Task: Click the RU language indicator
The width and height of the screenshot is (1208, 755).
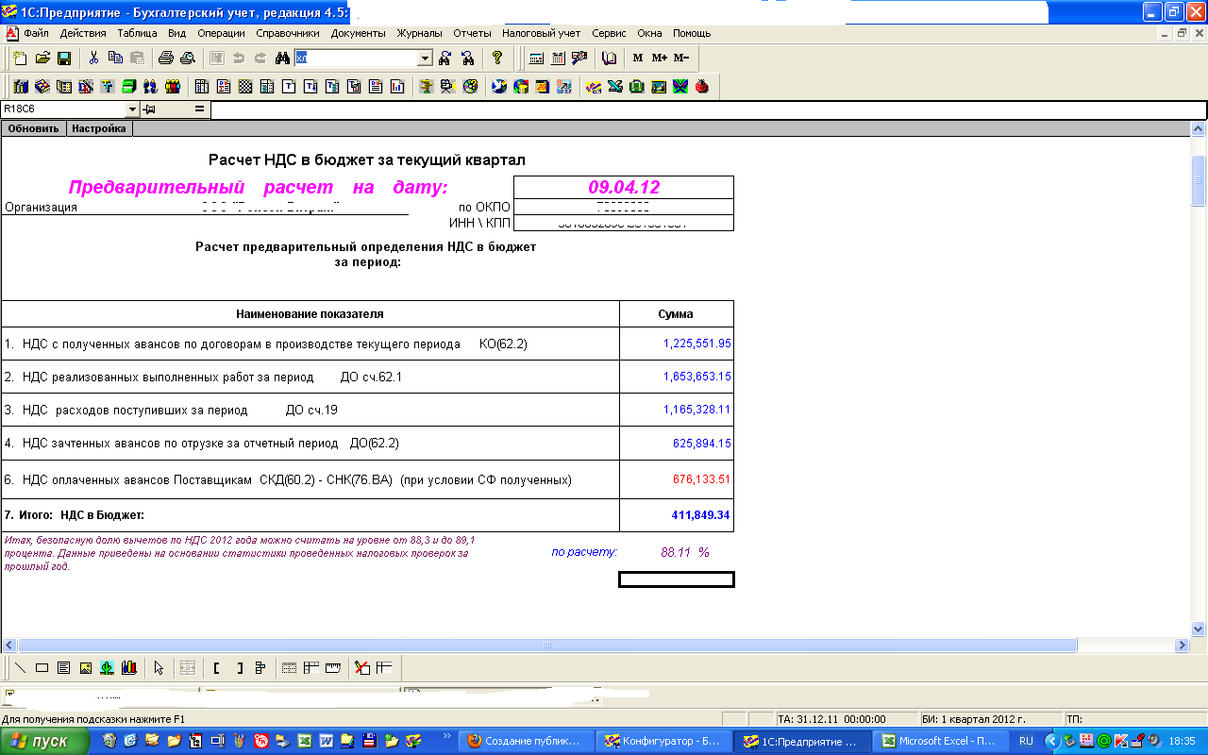Action: pos(1026,741)
